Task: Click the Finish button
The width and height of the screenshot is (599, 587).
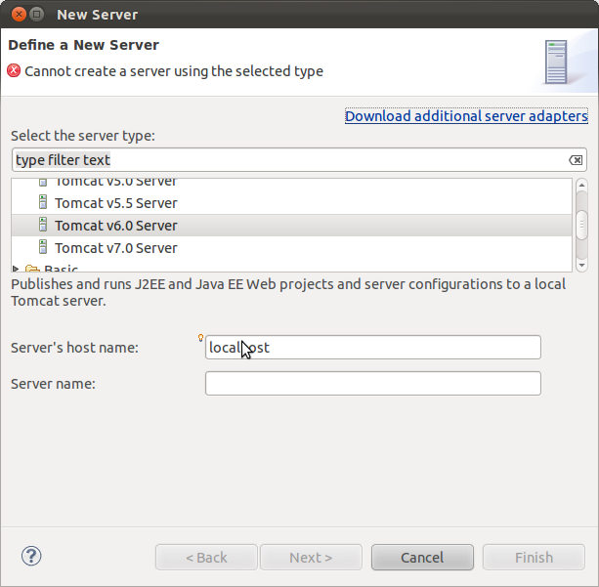Action: (x=534, y=558)
